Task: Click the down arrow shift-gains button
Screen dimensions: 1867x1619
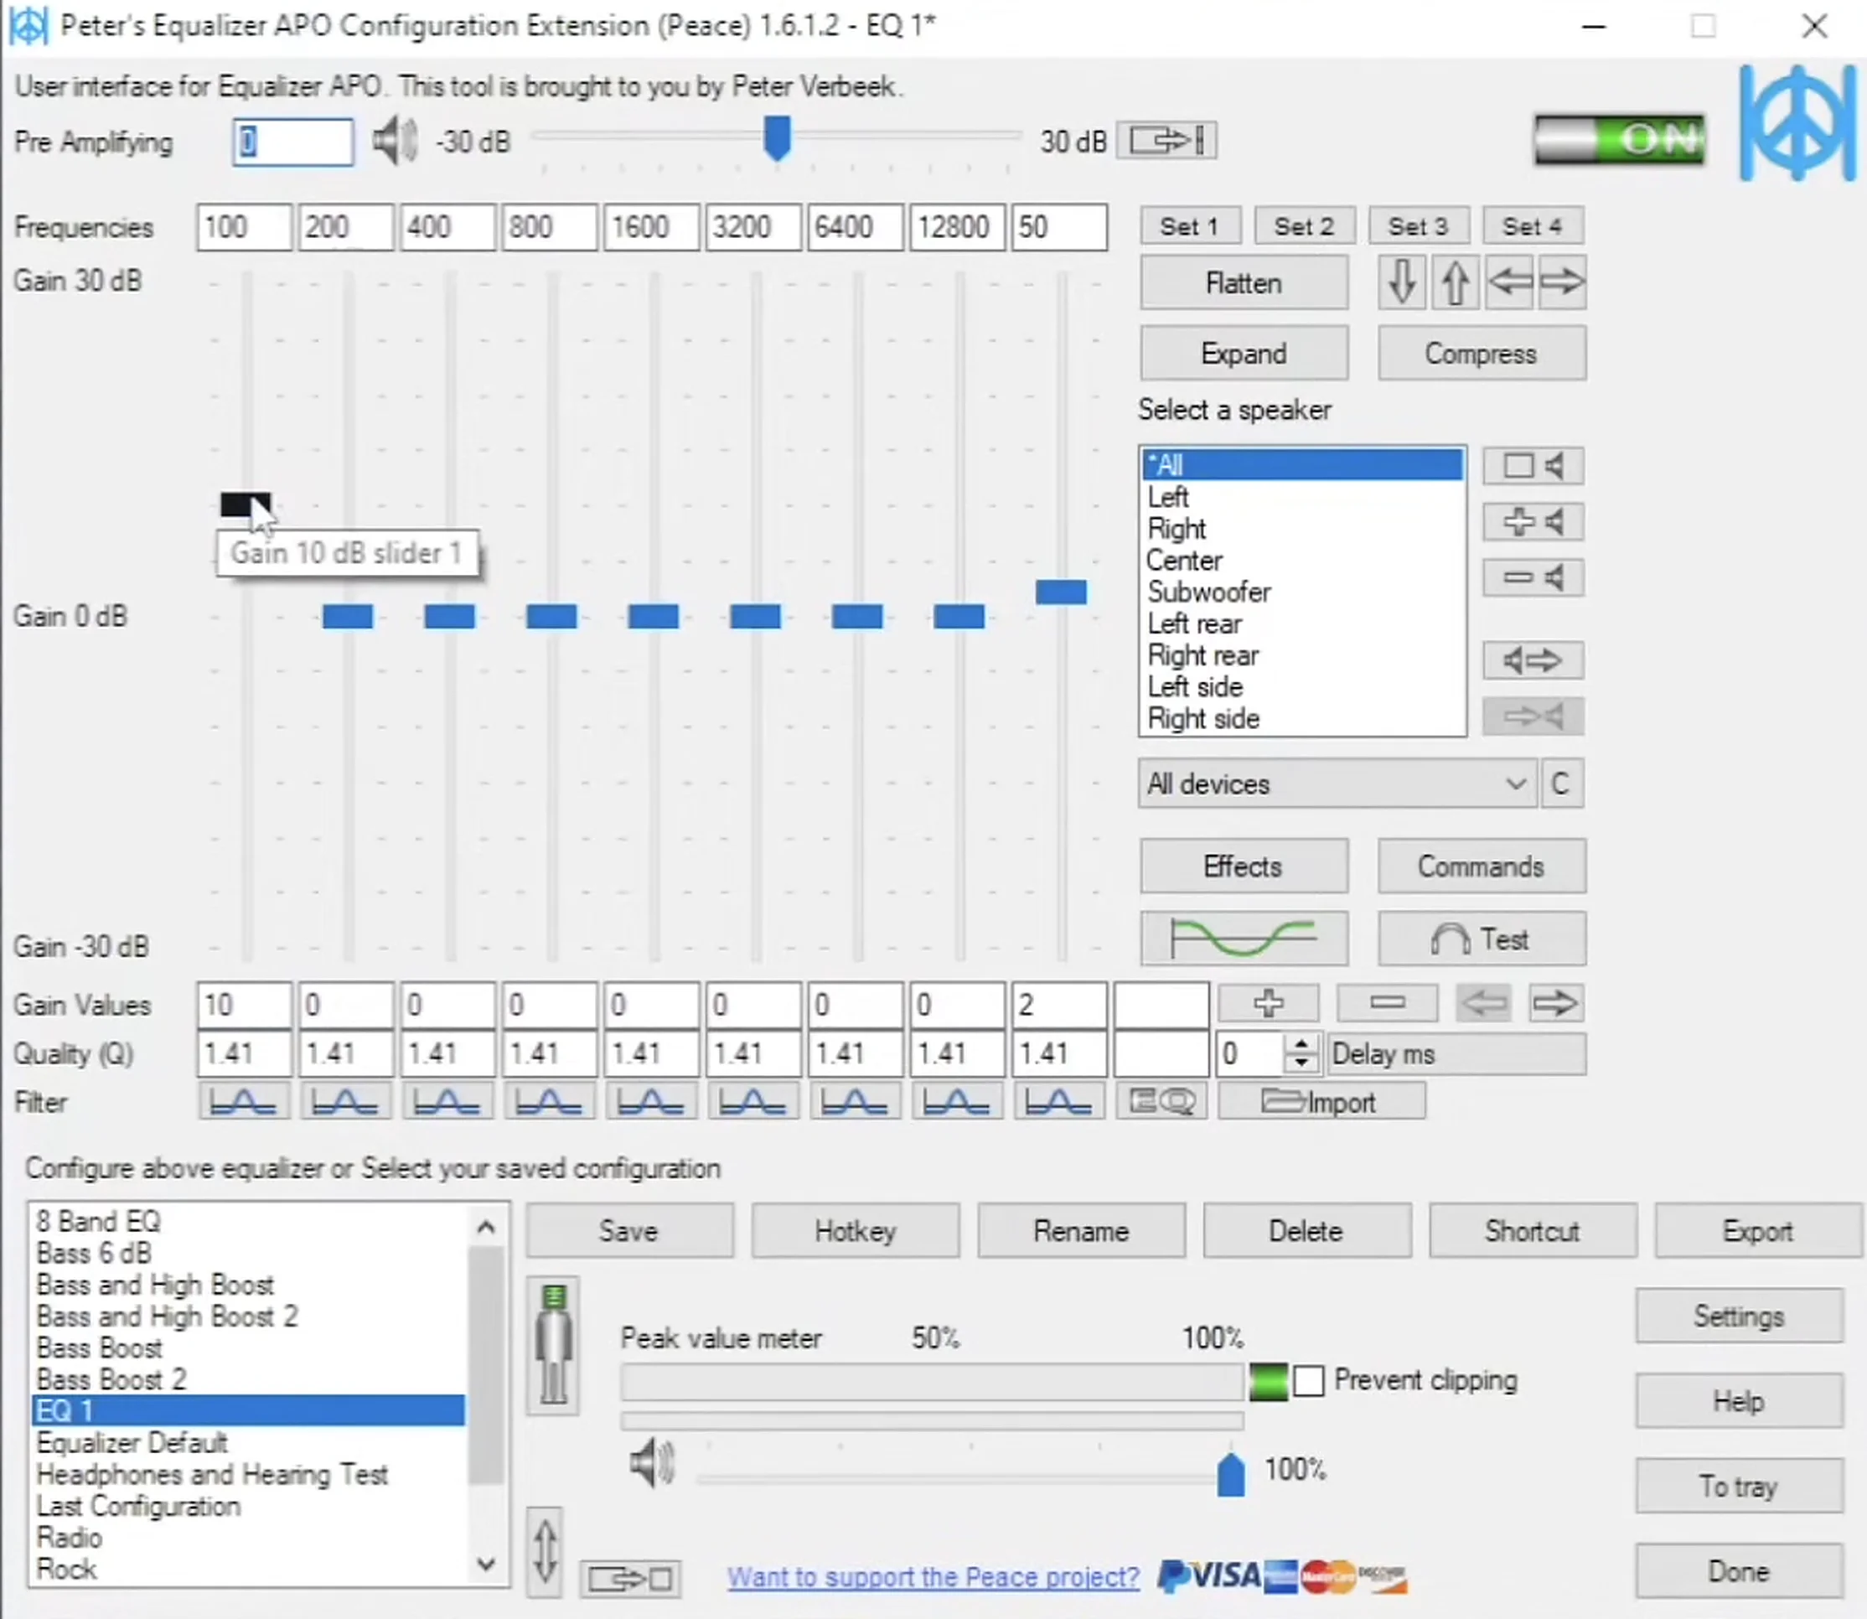Action: tap(1402, 282)
